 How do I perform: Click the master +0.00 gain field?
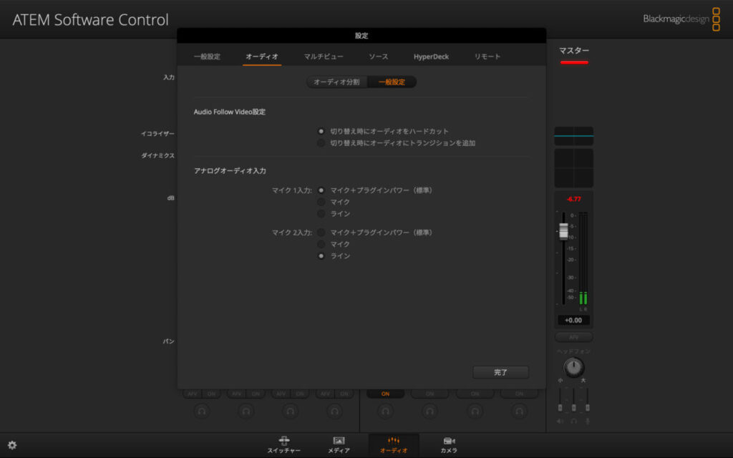point(573,320)
